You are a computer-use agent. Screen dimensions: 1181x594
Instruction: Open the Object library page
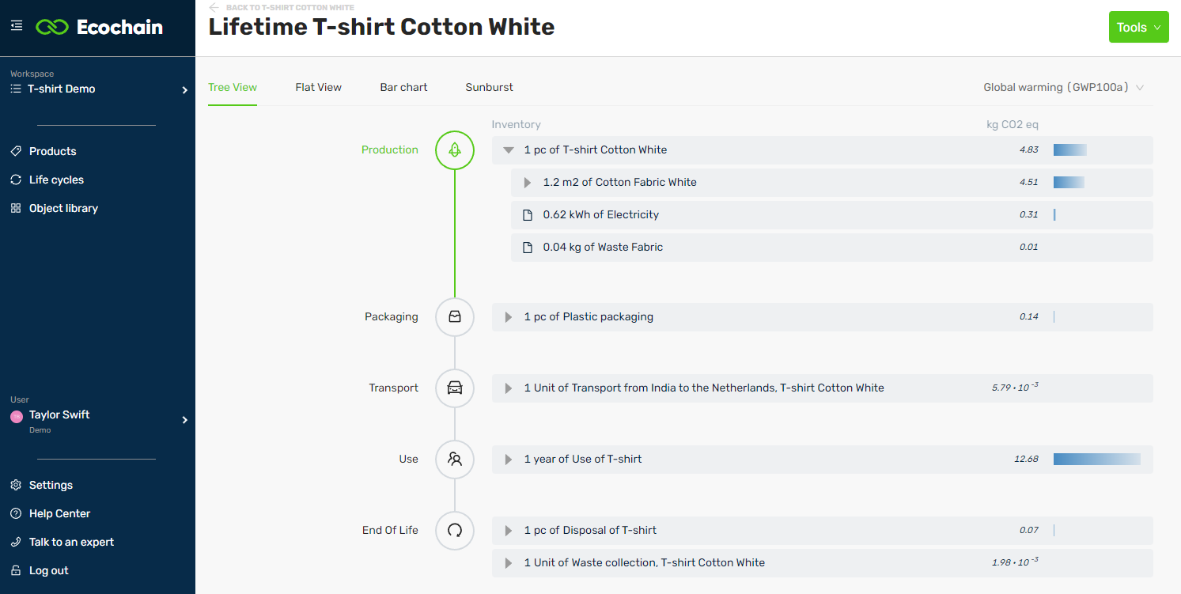[63, 209]
